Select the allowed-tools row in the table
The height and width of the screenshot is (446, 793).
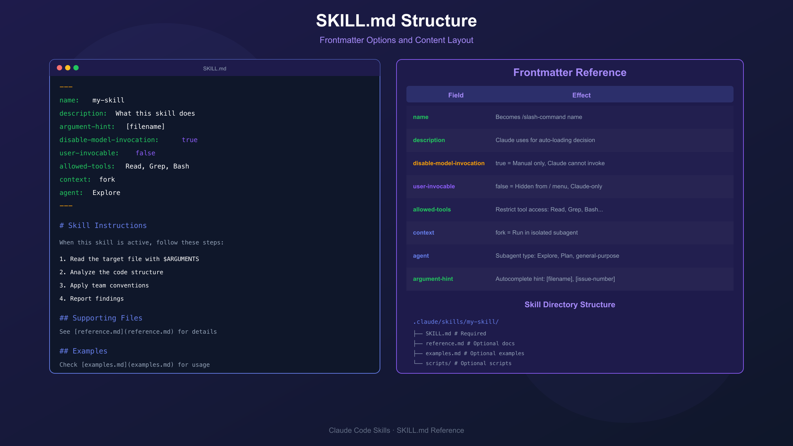[x=432, y=209]
